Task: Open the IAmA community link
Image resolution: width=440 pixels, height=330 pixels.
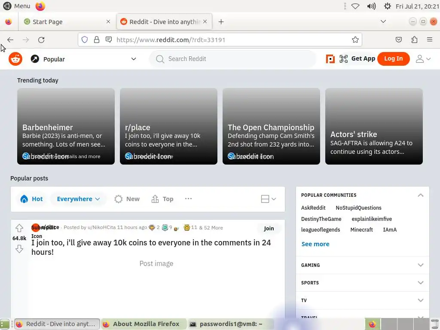Action: 390,230
